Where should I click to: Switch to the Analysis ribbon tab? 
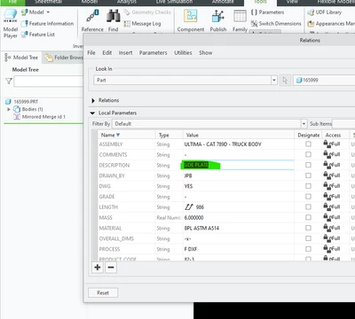click(127, 2)
